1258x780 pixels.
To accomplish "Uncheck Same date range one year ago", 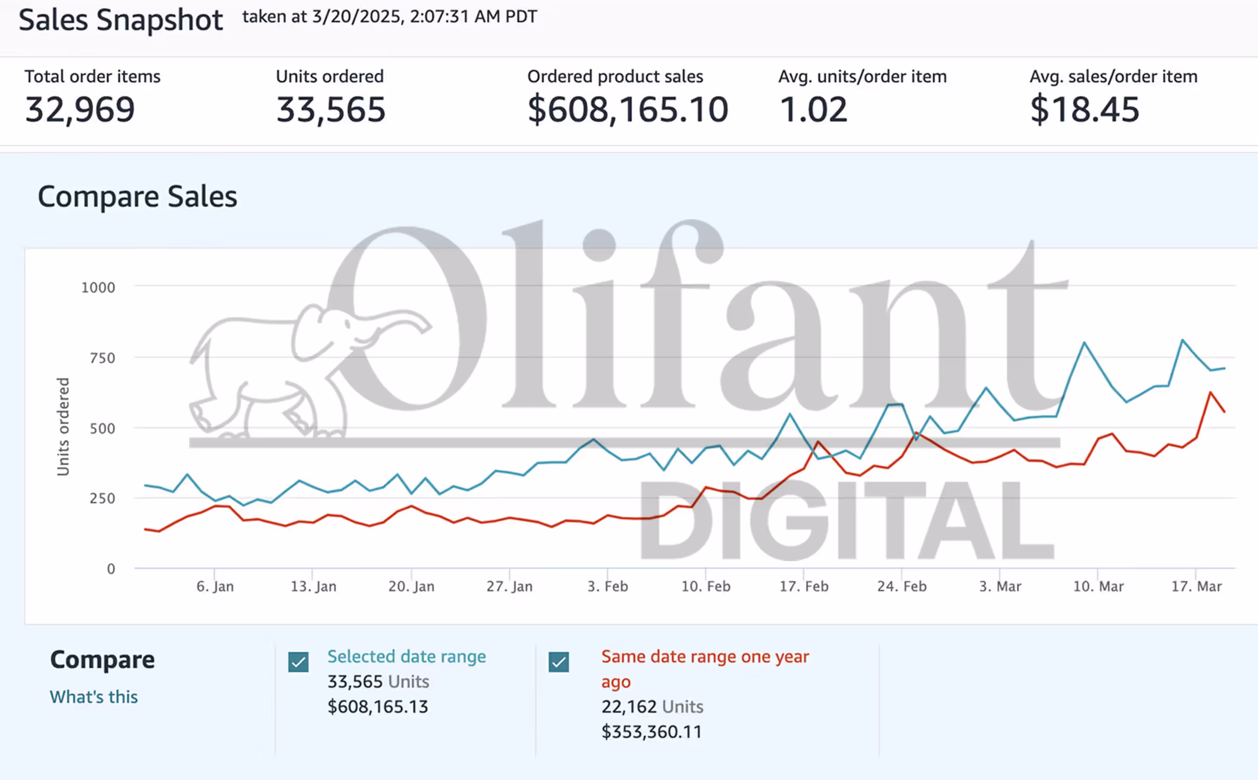I will tap(559, 662).
